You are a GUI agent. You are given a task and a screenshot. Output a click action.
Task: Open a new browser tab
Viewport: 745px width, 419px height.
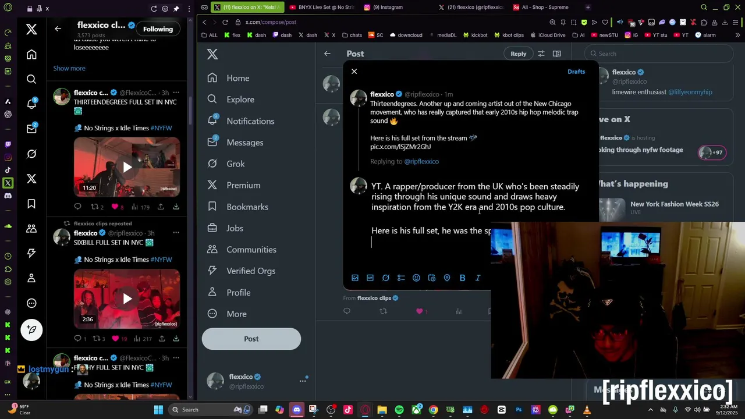(x=588, y=7)
